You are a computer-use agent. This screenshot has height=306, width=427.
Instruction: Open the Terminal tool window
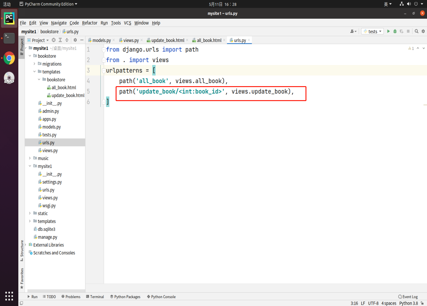coord(95,297)
